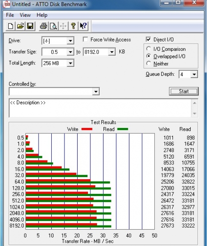
Task: Choose the Neither radio option
Action: [148, 64]
